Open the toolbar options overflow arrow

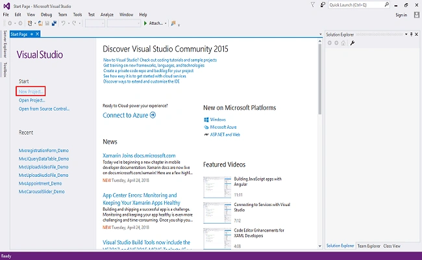click(x=179, y=25)
